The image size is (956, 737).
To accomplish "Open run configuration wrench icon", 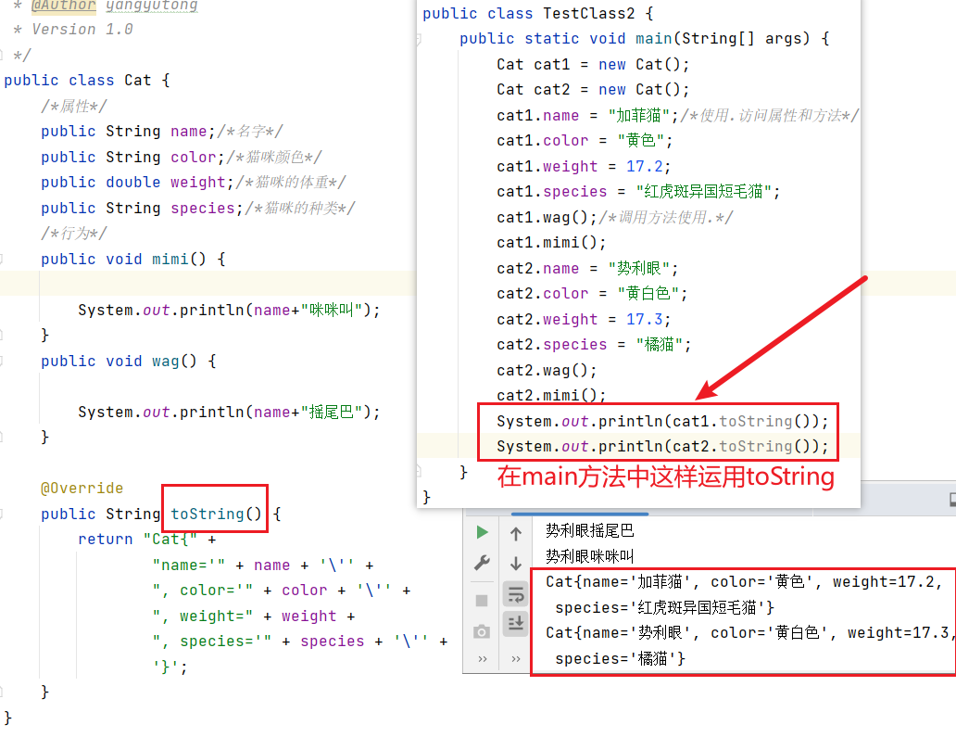I will pyautogui.click(x=482, y=563).
